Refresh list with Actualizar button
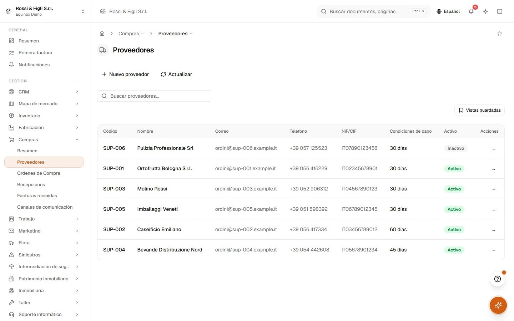 tap(176, 74)
